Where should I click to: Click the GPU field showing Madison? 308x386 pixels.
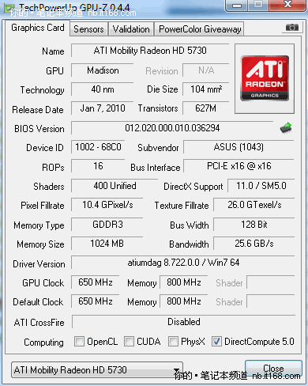click(x=103, y=70)
